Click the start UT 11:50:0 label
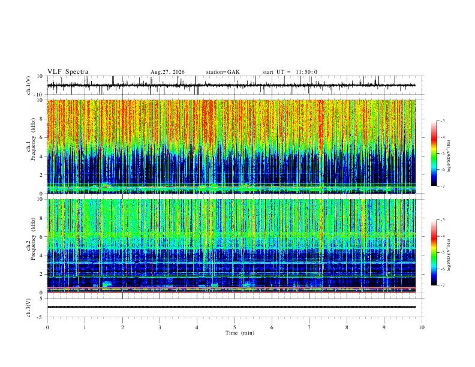Screen dimensions: 475x367 [290, 72]
